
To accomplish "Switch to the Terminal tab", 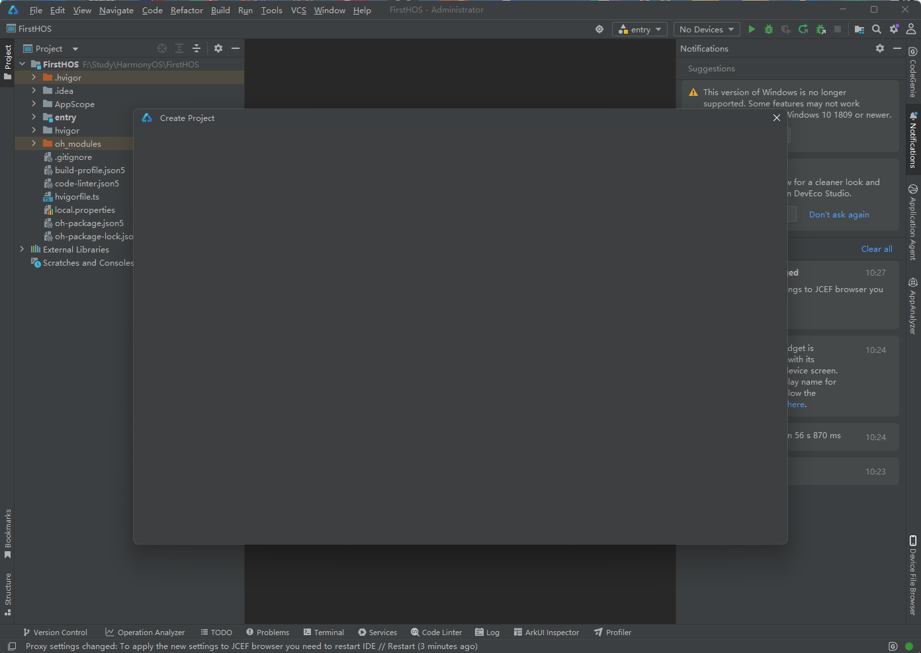I will tap(324, 633).
